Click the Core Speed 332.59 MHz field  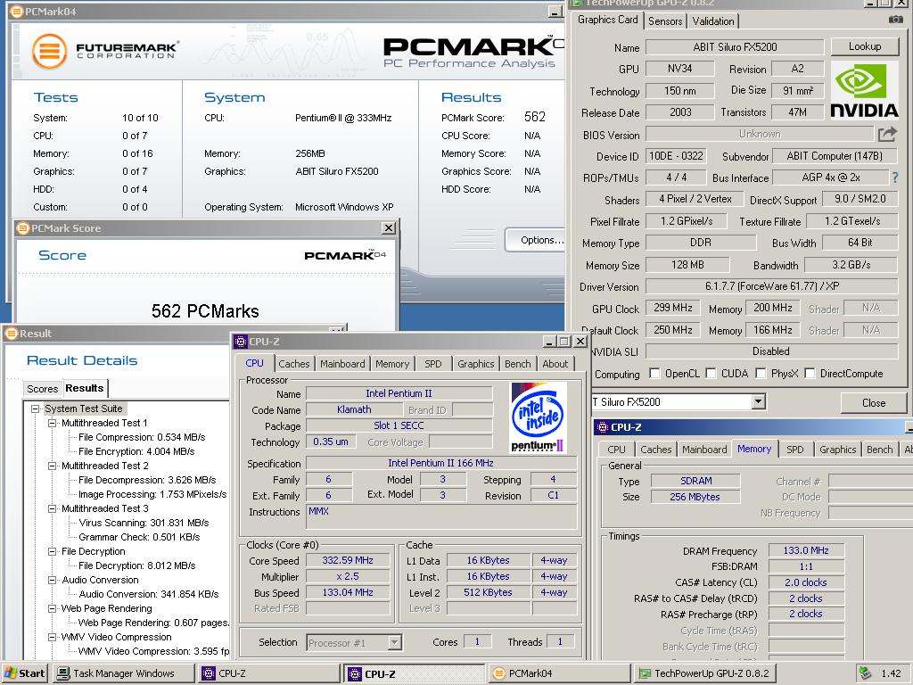tap(348, 560)
